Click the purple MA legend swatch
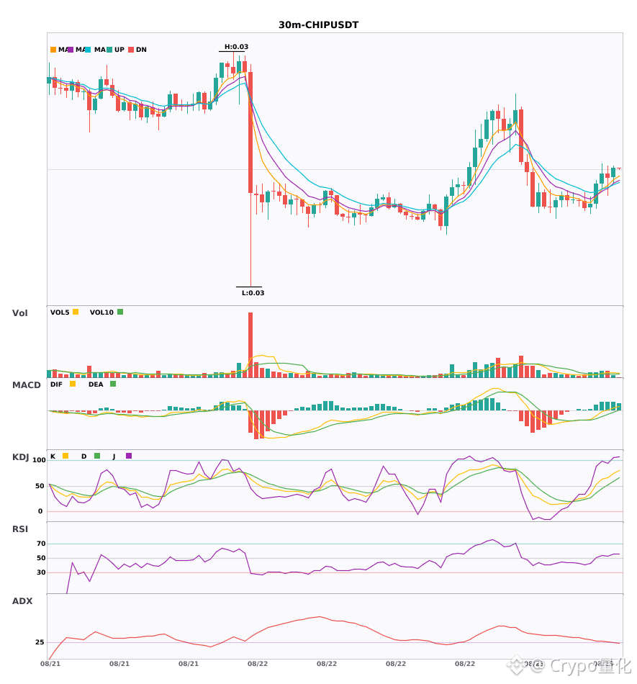The width and height of the screenshot is (637, 684). (x=71, y=50)
